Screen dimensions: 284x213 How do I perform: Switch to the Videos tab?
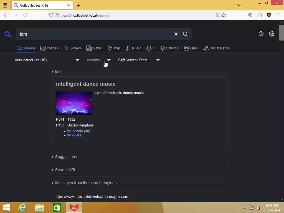72,48
